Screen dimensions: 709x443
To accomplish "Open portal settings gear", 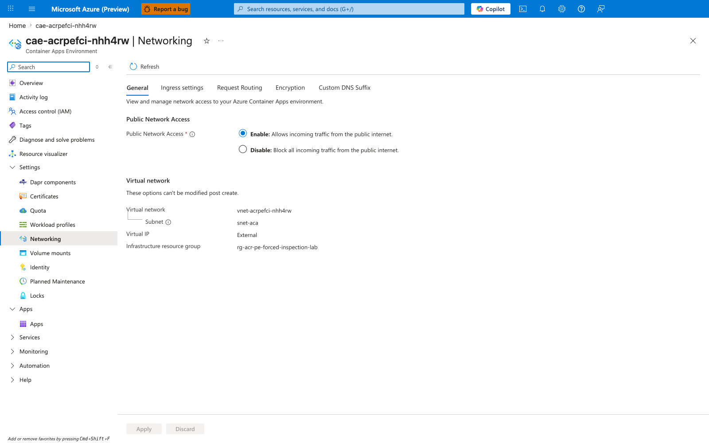I will (562, 9).
